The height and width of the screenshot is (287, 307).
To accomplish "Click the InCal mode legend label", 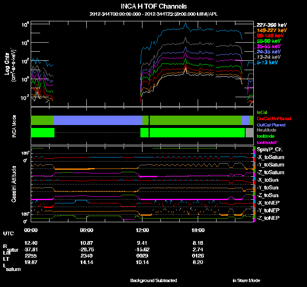I will pyautogui.click(x=262, y=112).
